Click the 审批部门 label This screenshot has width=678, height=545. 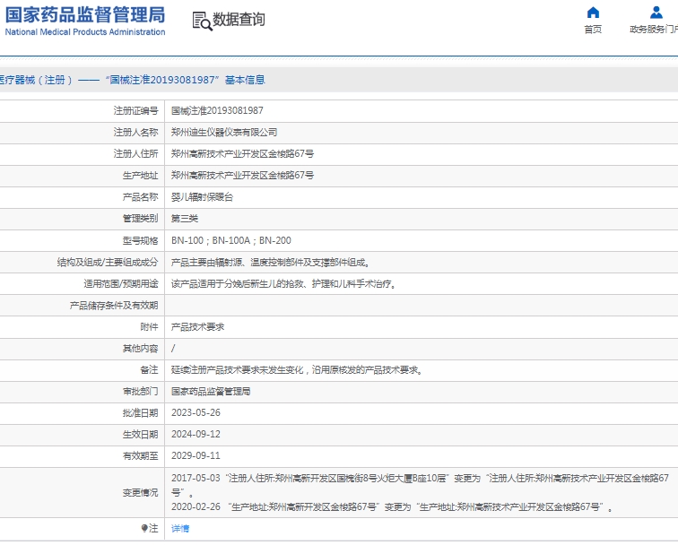coord(140,392)
